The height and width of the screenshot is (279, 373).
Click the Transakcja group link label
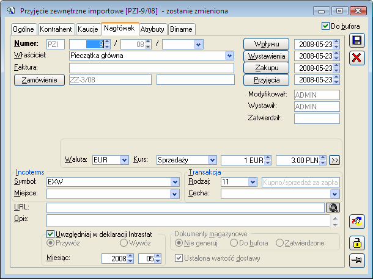(205, 172)
